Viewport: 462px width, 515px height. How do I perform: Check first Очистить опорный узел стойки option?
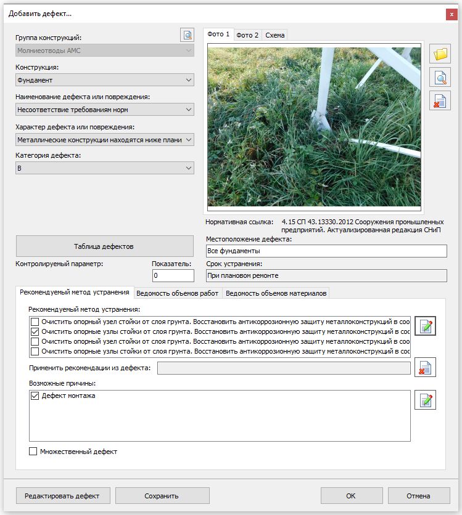35,322
